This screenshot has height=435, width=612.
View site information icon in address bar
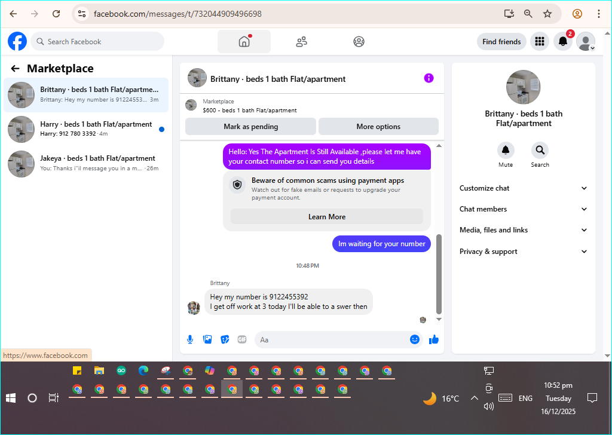(81, 14)
